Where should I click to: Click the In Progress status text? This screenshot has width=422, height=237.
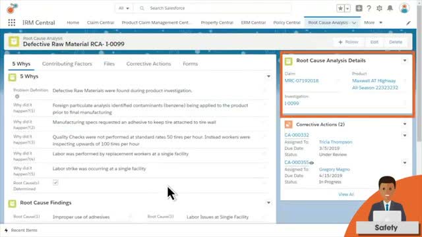point(330,182)
